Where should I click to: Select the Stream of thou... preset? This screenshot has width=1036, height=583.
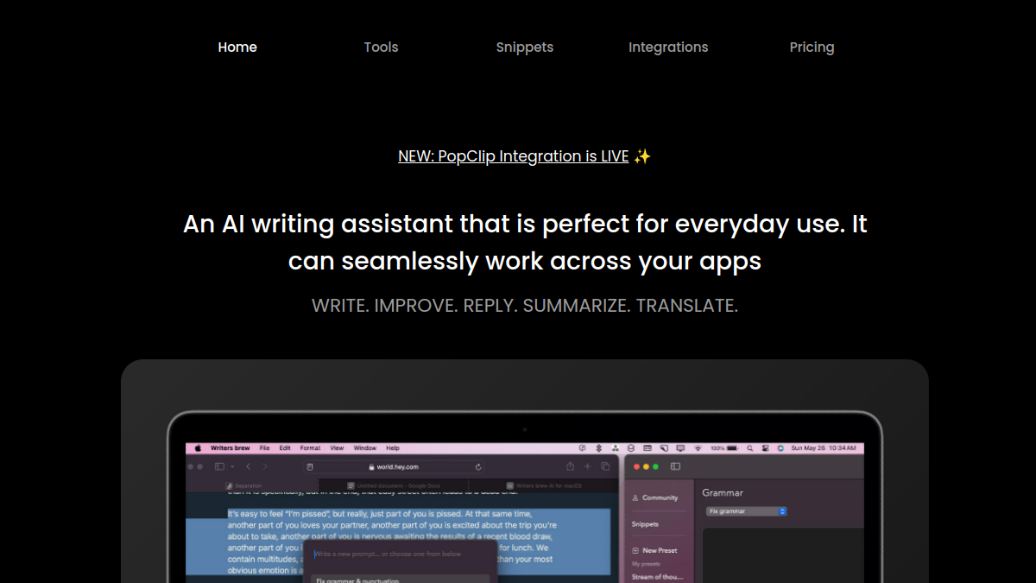tap(657, 576)
